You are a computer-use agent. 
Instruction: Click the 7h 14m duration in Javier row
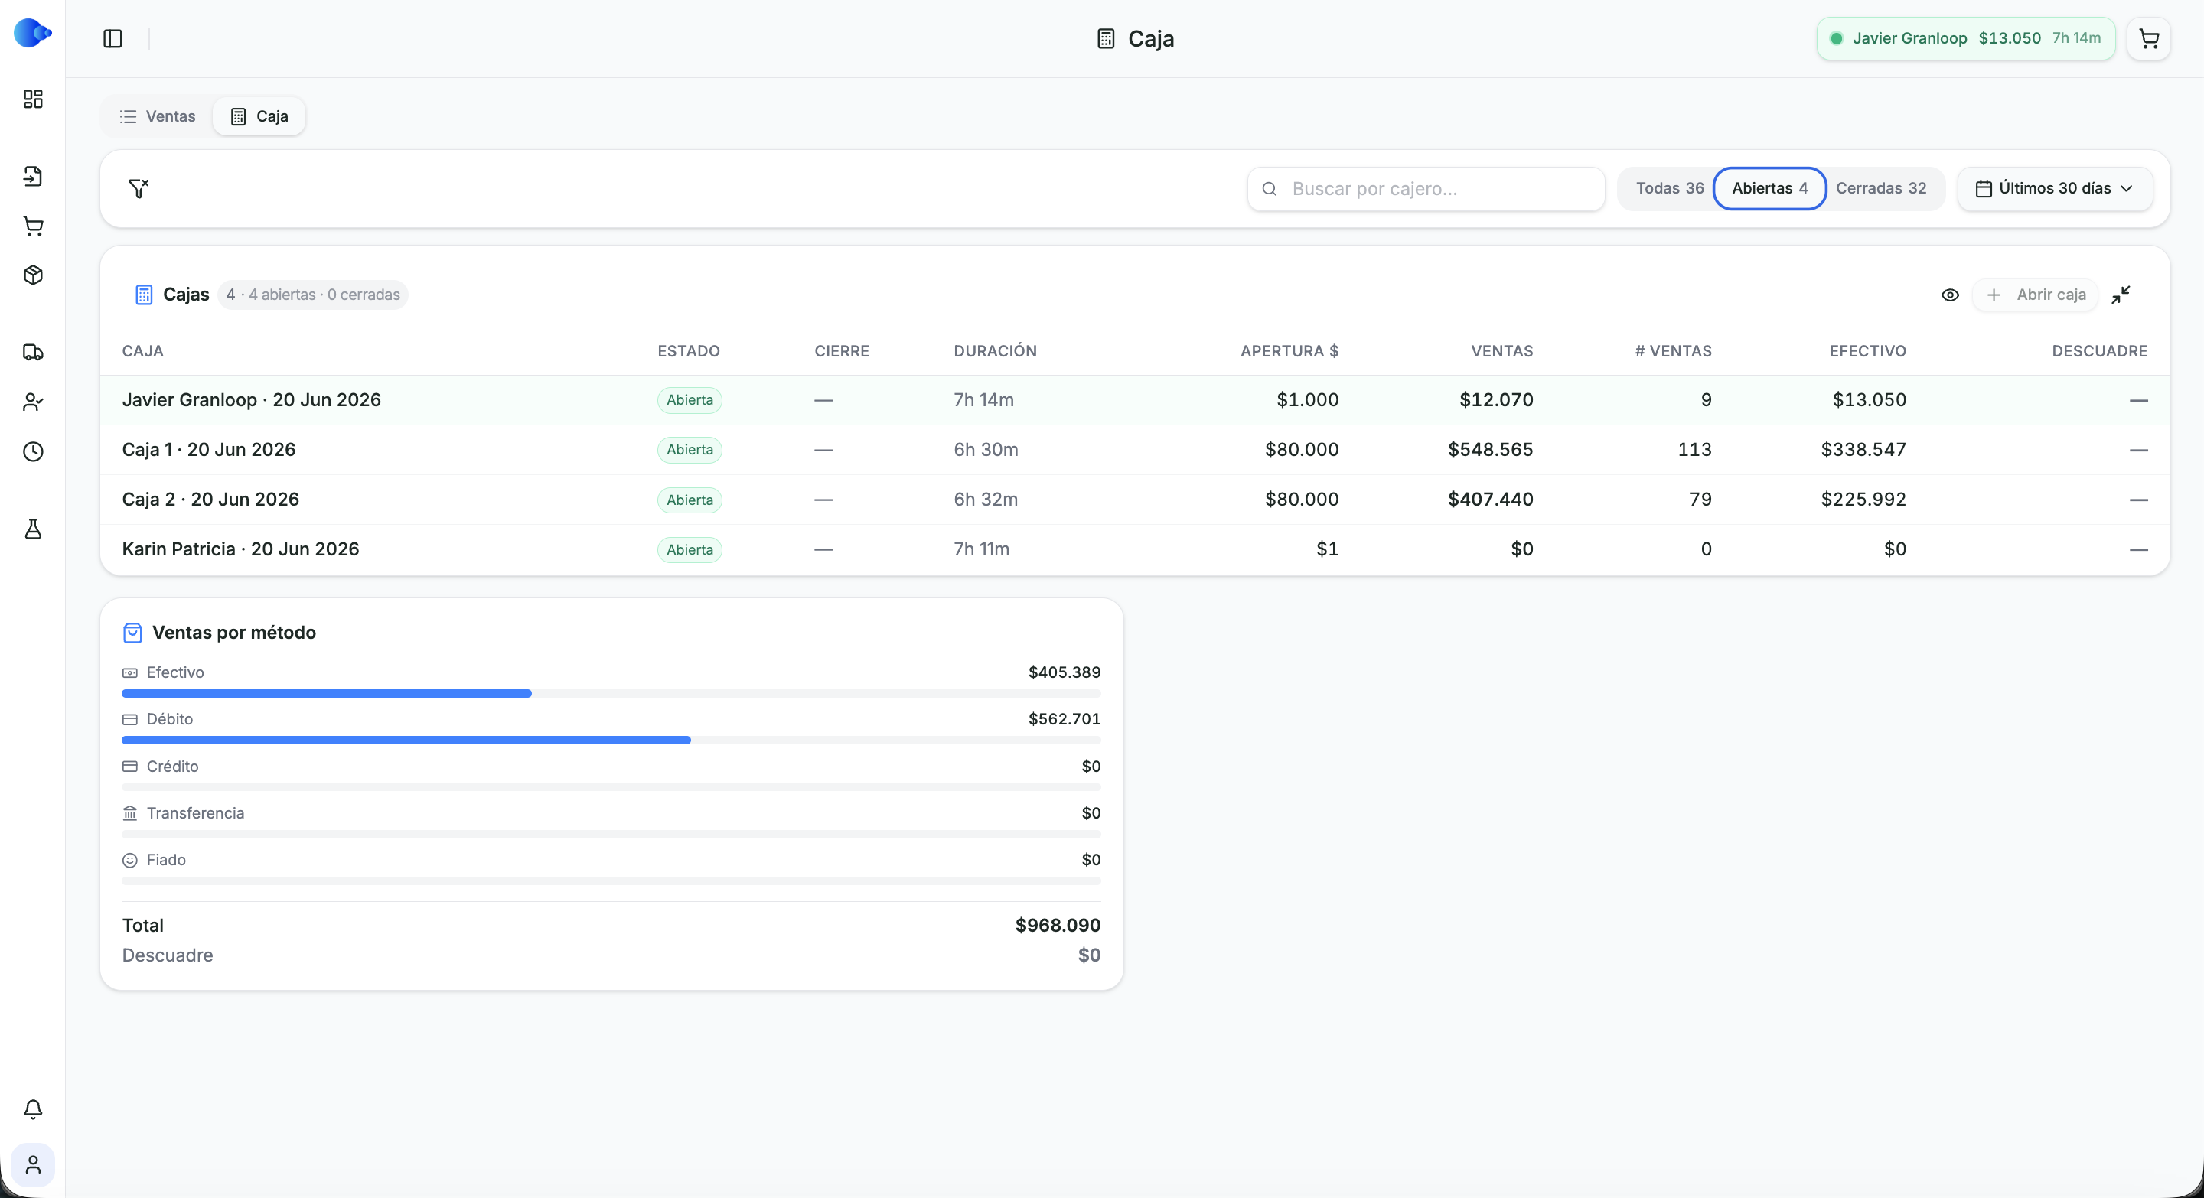tap(983, 400)
